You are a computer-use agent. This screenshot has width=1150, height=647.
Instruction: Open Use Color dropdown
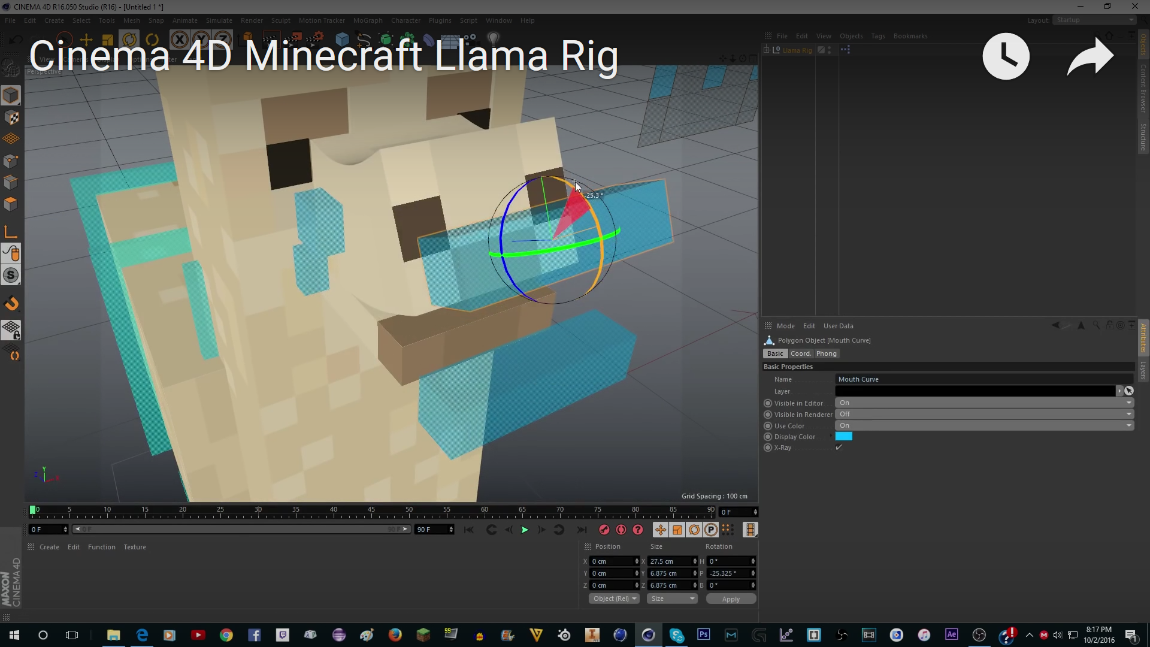click(x=985, y=426)
